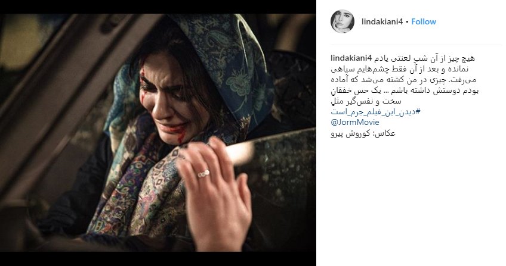Image resolution: width=506 pixels, height=266 pixels.
Task: Click the ring on the raised hand
Action: [x=203, y=174]
